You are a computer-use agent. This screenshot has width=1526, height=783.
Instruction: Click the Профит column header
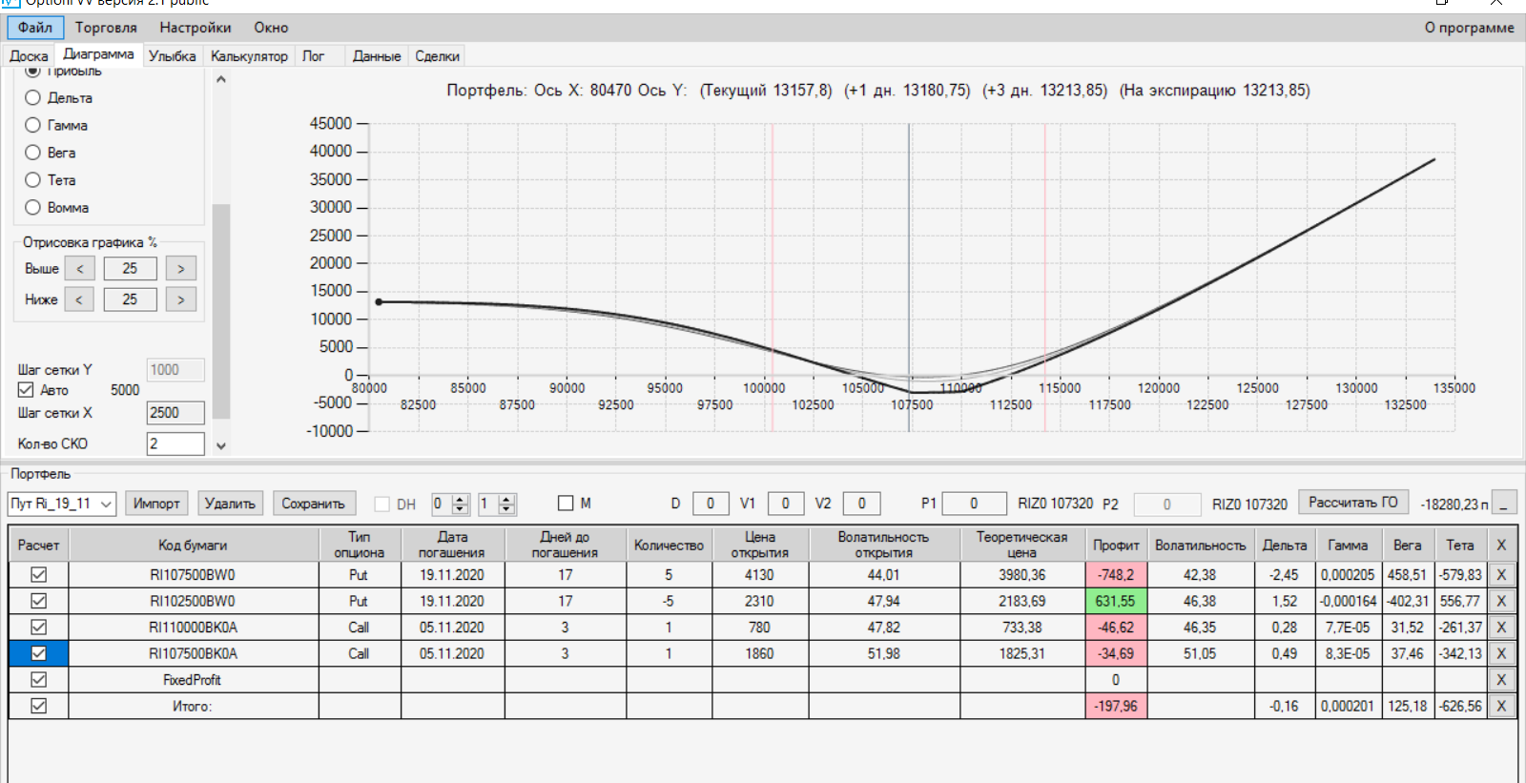(x=1116, y=545)
